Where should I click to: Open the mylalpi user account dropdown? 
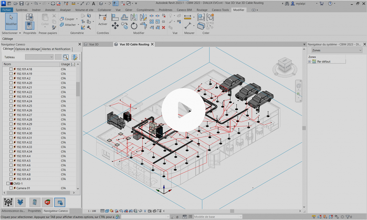(x=317, y=3)
